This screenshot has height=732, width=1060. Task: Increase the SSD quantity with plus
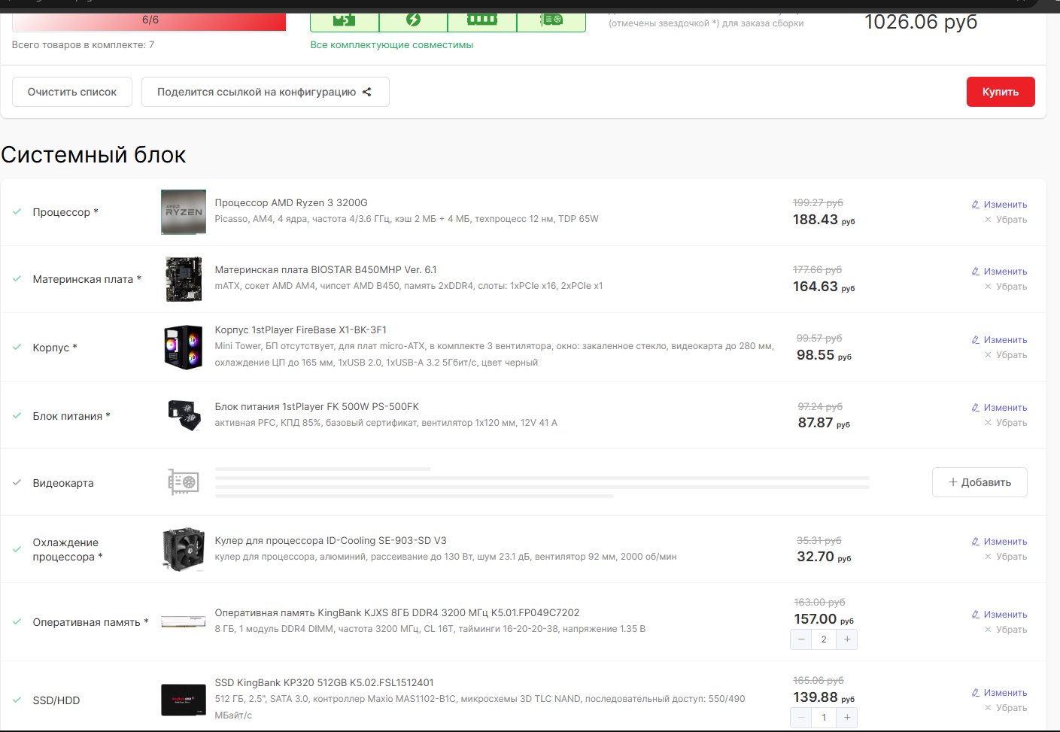(847, 718)
